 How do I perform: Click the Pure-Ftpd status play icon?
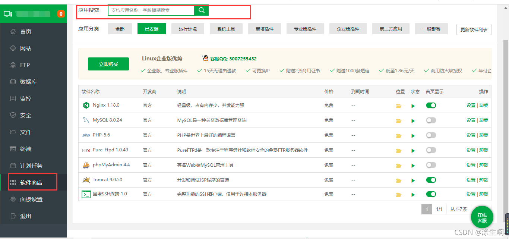[x=413, y=151]
